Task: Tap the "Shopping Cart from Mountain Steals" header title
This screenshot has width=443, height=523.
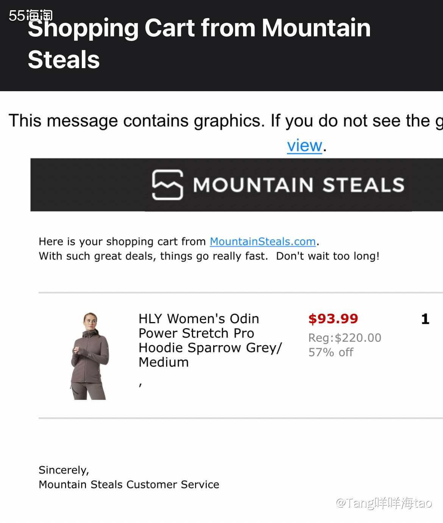Action: pos(199,44)
